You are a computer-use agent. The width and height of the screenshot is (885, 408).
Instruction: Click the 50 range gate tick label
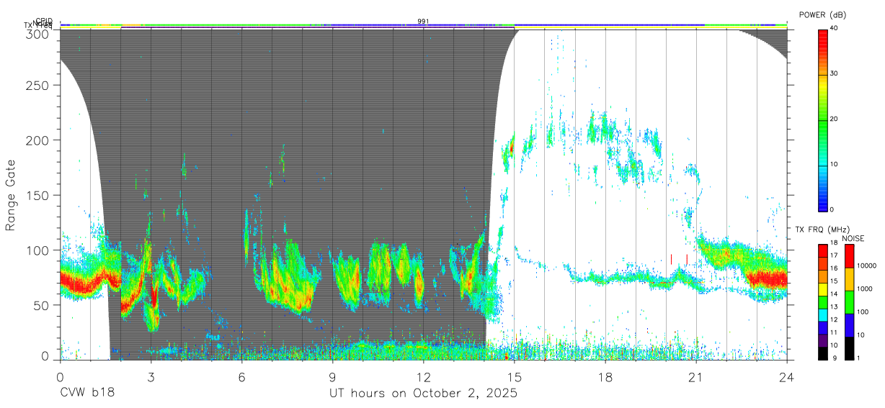click(x=41, y=305)
